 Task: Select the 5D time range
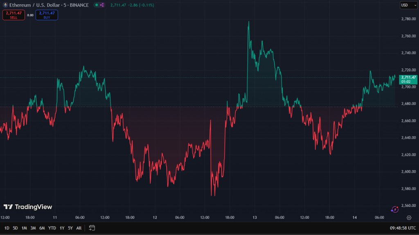tap(15, 228)
